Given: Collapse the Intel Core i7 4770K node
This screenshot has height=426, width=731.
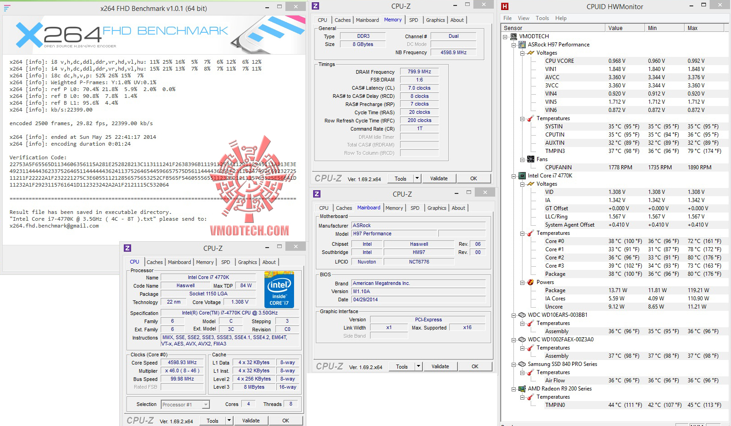Looking at the screenshot, I should pos(514,176).
